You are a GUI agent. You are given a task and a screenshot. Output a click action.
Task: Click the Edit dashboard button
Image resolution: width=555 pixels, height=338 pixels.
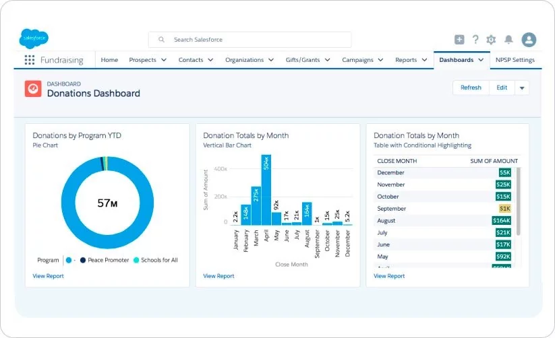pyautogui.click(x=502, y=88)
